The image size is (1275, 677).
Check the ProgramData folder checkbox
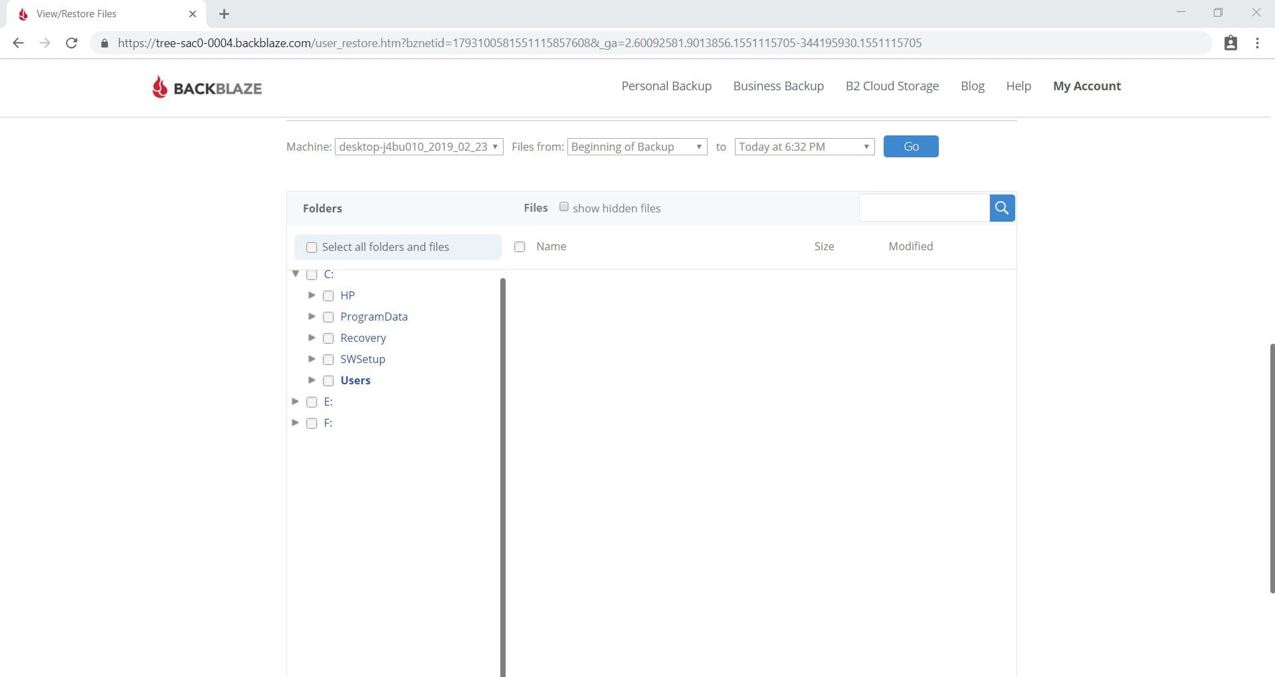click(328, 317)
